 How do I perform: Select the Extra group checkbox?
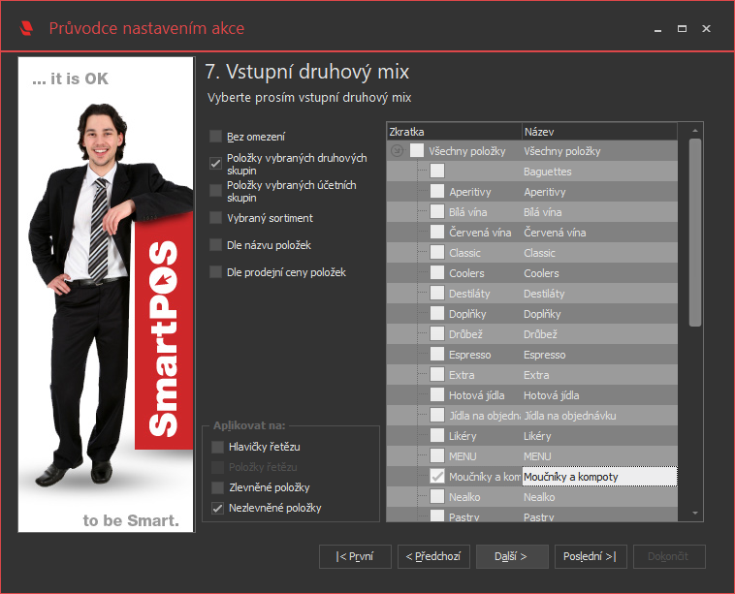pos(437,375)
